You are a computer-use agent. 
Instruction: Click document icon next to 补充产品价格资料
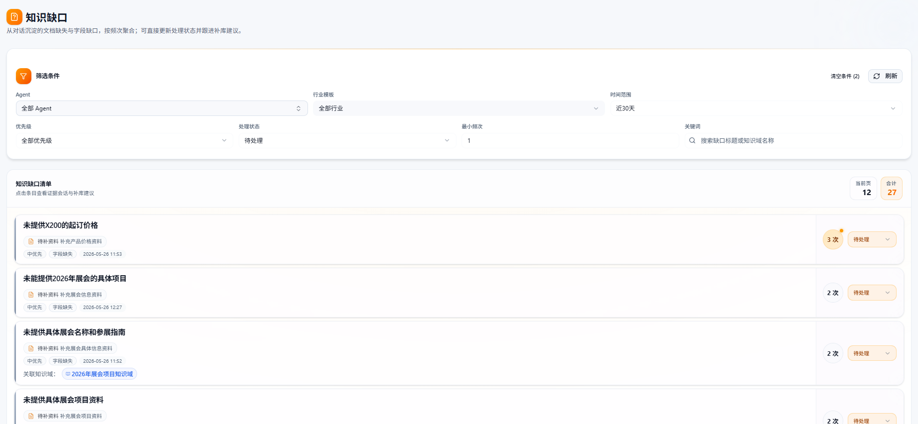pyautogui.click(x=31, y=241)
